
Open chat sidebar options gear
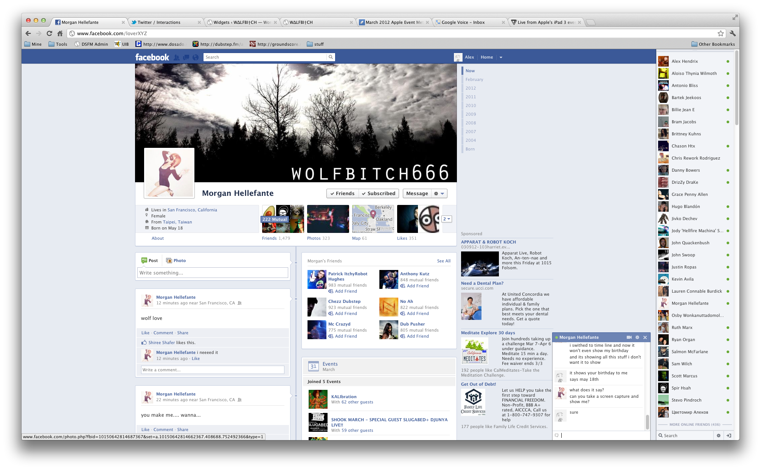(718, 436)
